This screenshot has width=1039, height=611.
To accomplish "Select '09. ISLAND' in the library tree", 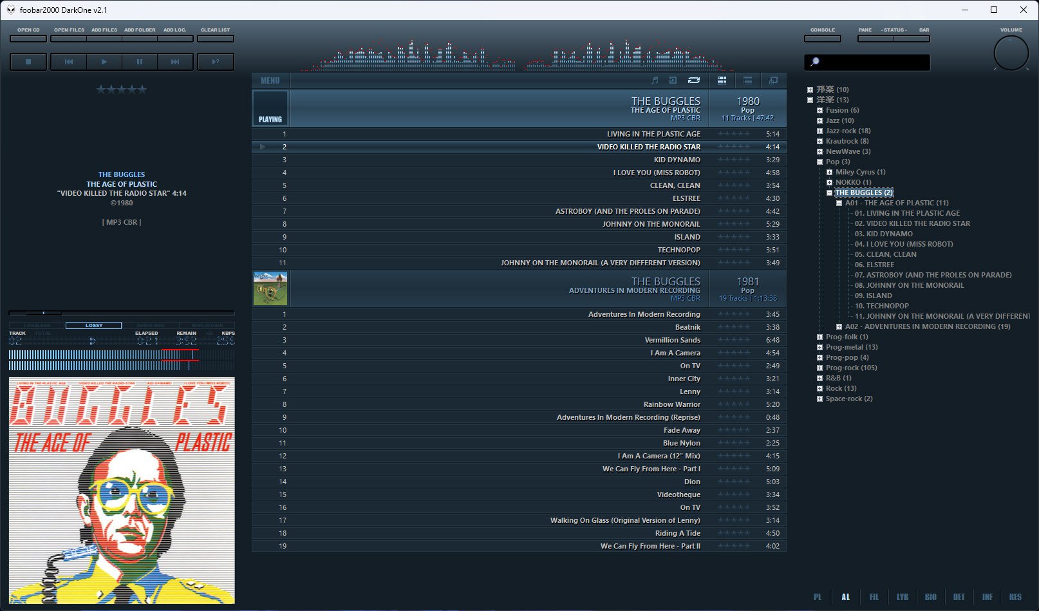I will (x=874, y=296).
